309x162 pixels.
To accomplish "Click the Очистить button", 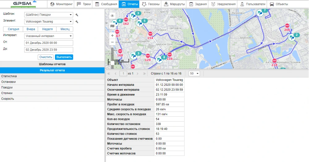I will (x=46, y=57).
